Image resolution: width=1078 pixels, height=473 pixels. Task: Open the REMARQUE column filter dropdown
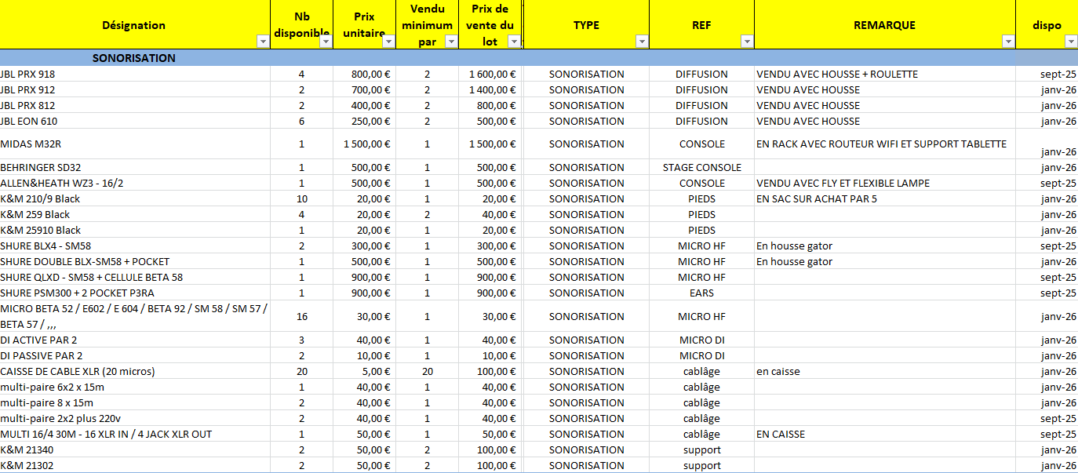(x=1008, y=42)
